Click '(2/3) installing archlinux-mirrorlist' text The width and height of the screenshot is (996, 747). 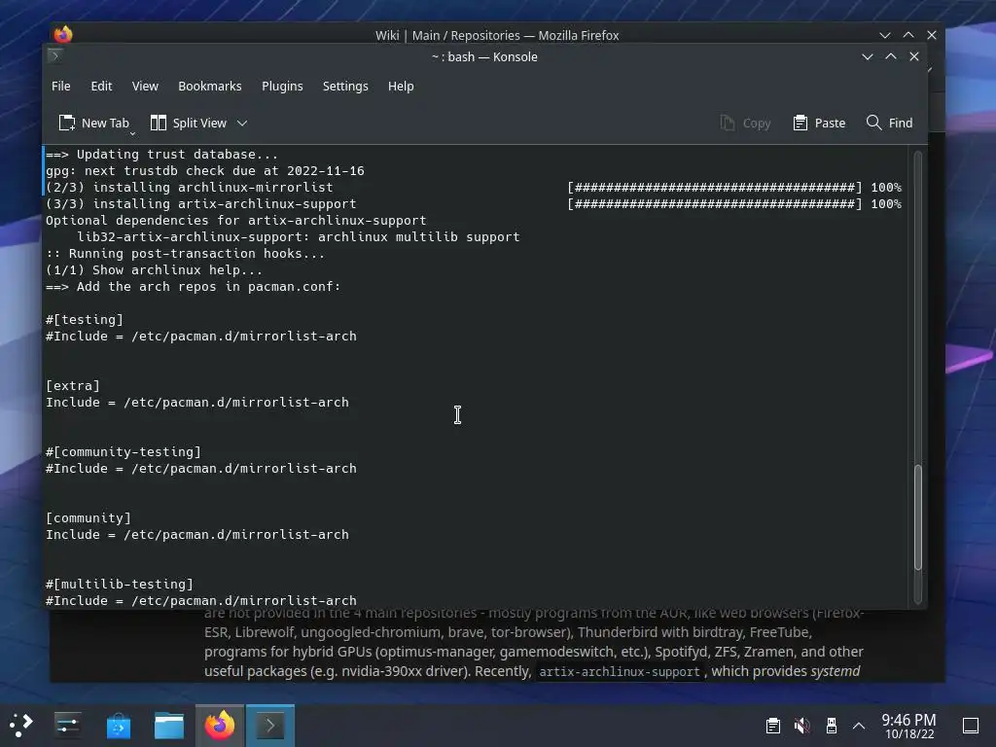pyautogui.click(x=190, y=188)
